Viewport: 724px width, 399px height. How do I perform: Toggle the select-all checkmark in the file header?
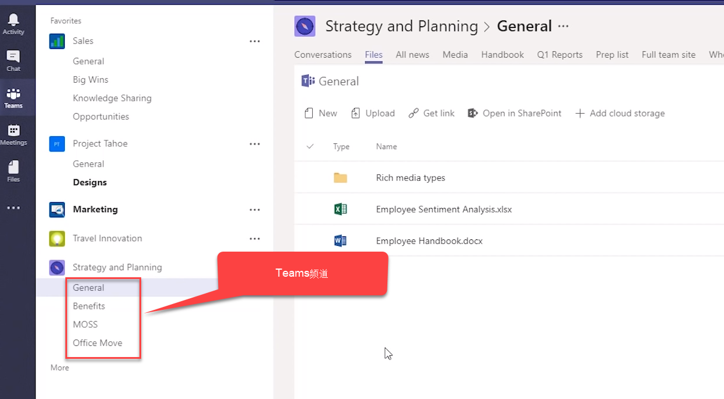pyautogui.click(x=310, y=146)
